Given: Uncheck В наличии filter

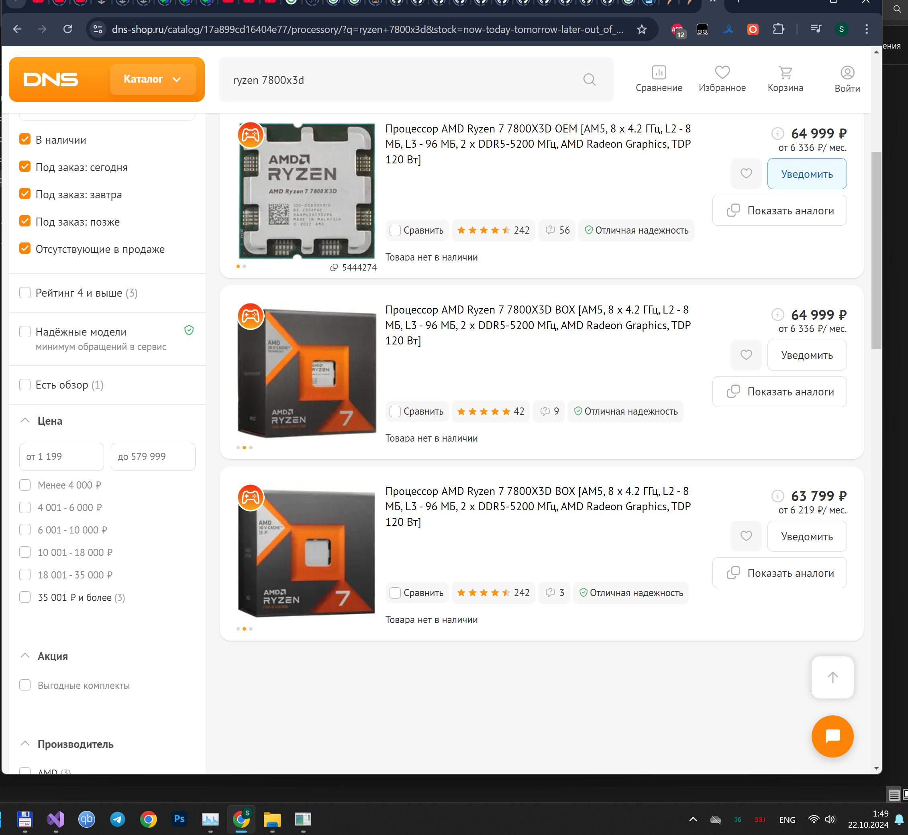Looking at the screenshot, I should (25, 139).
